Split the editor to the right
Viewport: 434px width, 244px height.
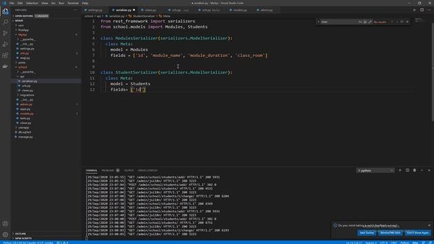coord(422,10)
